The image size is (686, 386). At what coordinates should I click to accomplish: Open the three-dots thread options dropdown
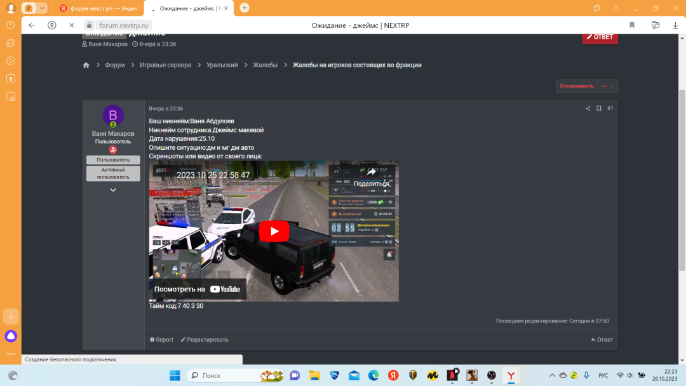pos(607,86)
